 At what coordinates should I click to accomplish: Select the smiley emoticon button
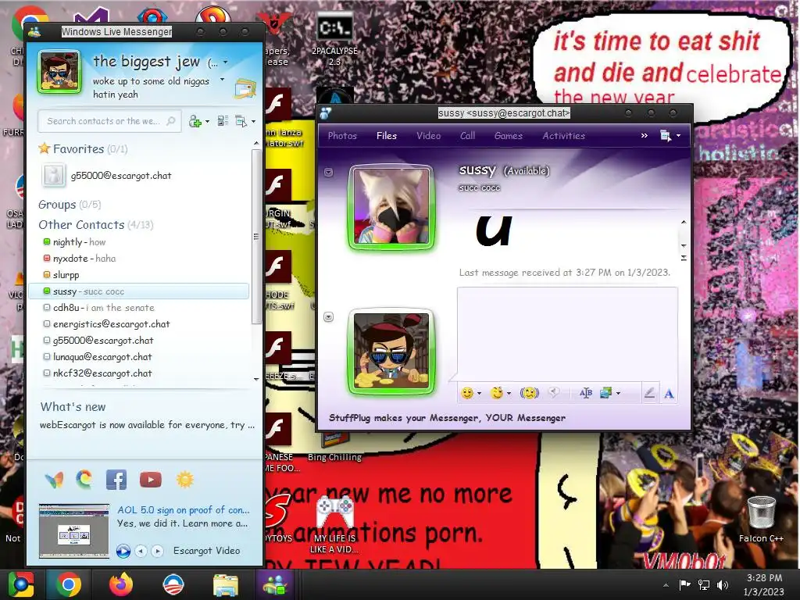(x=467, y=393)
